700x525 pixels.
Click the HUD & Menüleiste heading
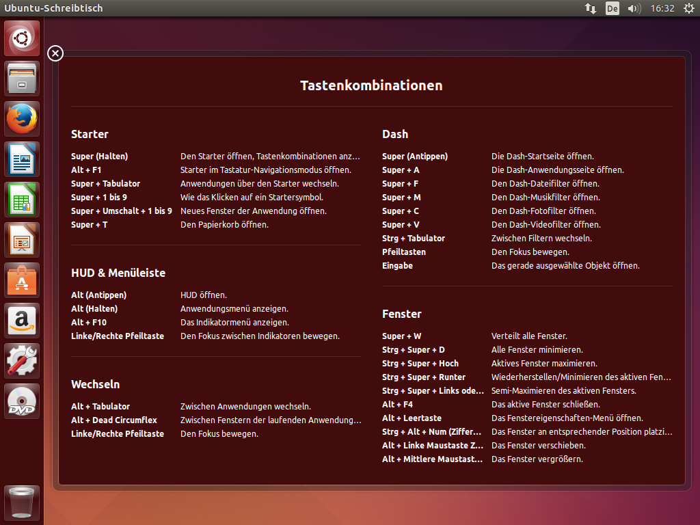(x=118, y=273)
